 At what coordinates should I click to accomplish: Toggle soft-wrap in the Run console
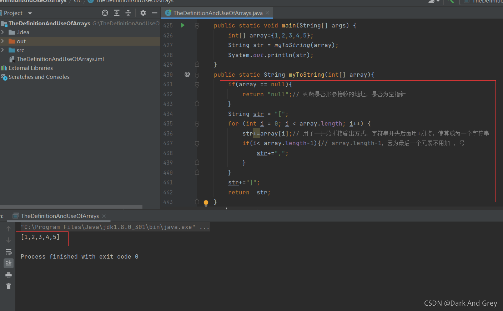tap(9, 252)
